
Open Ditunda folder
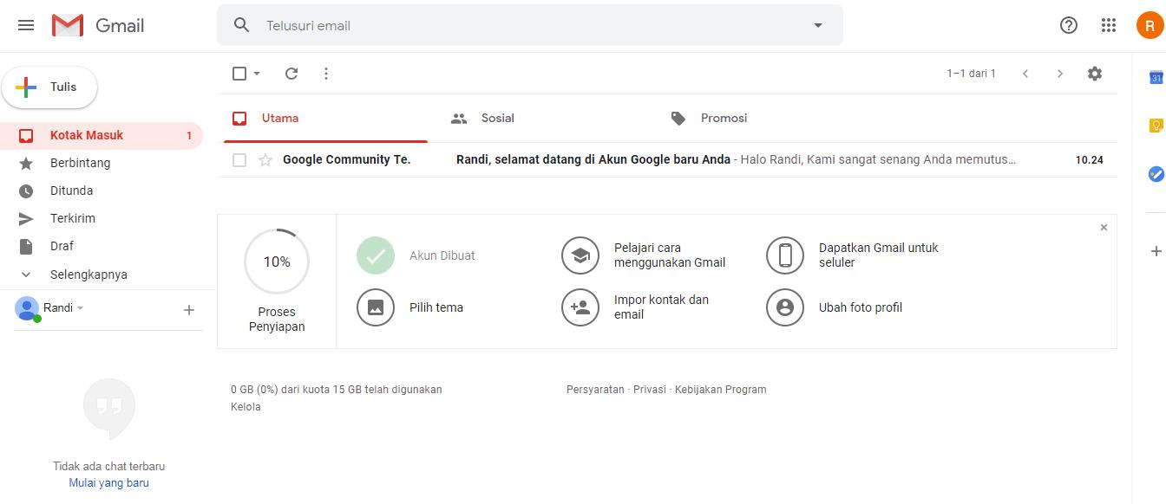102,191
